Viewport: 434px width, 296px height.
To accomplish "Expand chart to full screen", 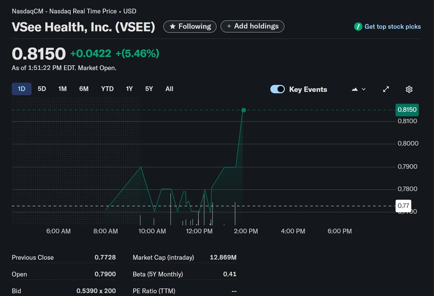I will [x=386, y=89].
